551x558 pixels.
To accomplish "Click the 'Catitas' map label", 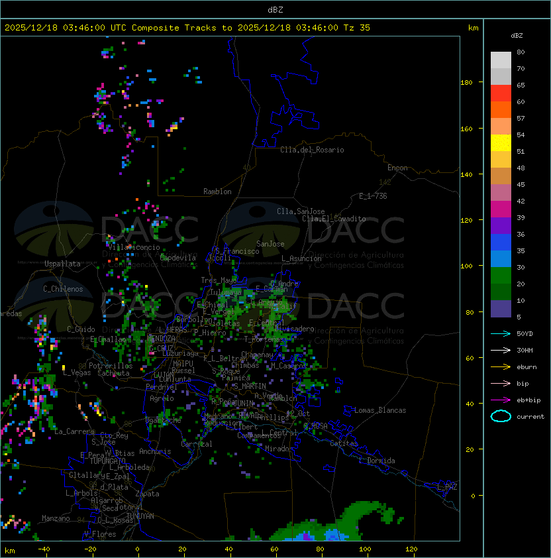I will pos(344,443).
